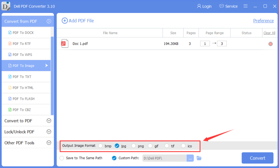Image resolution: width=279 pixels, height=168 pixels.
Task: Click the Convert button
Action: (x=257, y=158)
